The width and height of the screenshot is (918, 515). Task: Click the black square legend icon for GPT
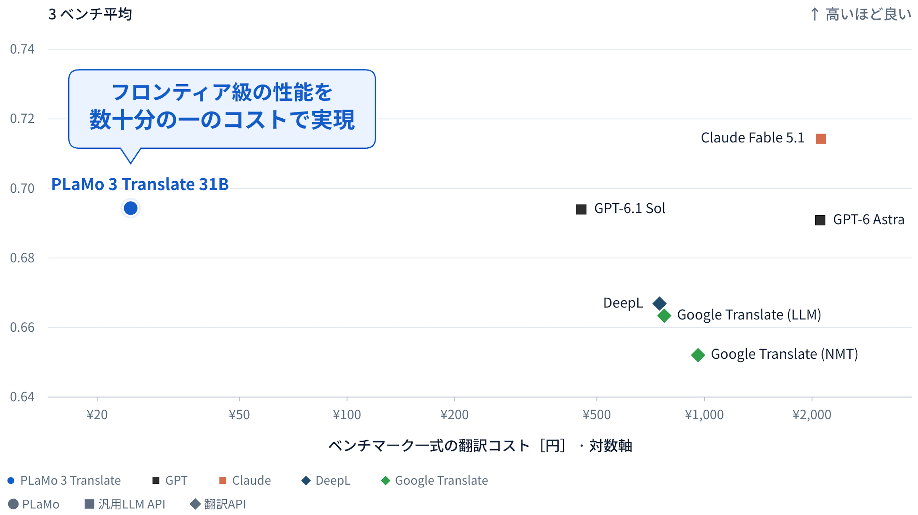(x=156, y=481)
